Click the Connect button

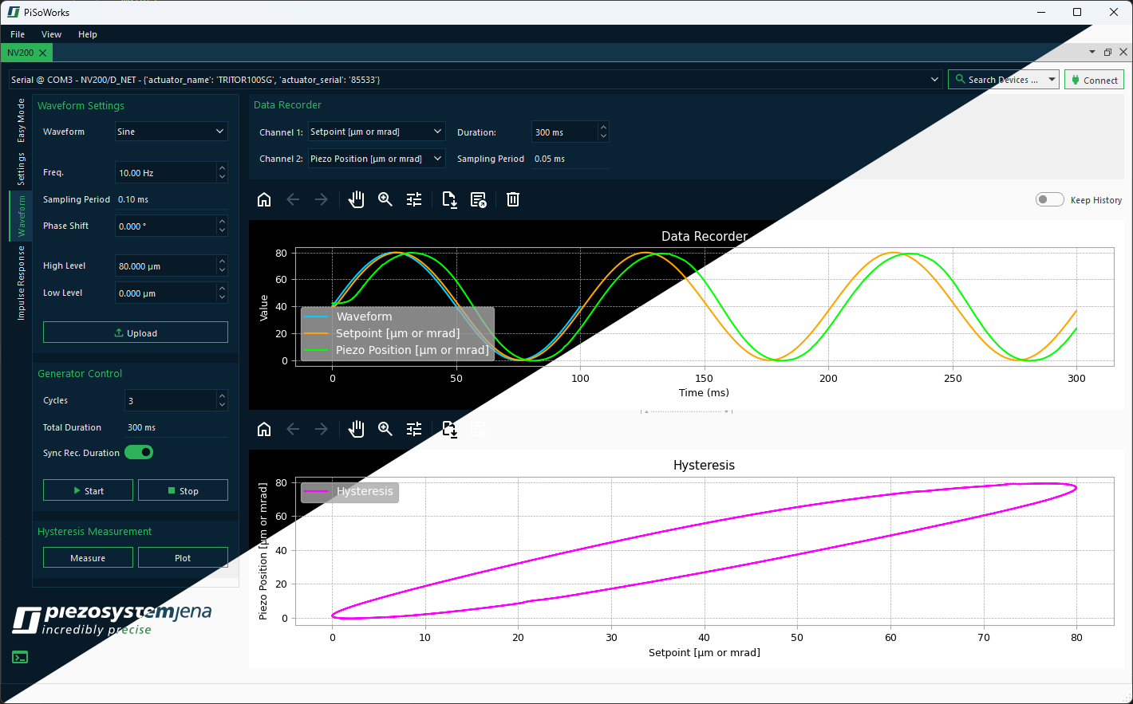(x=1094, y=80)
